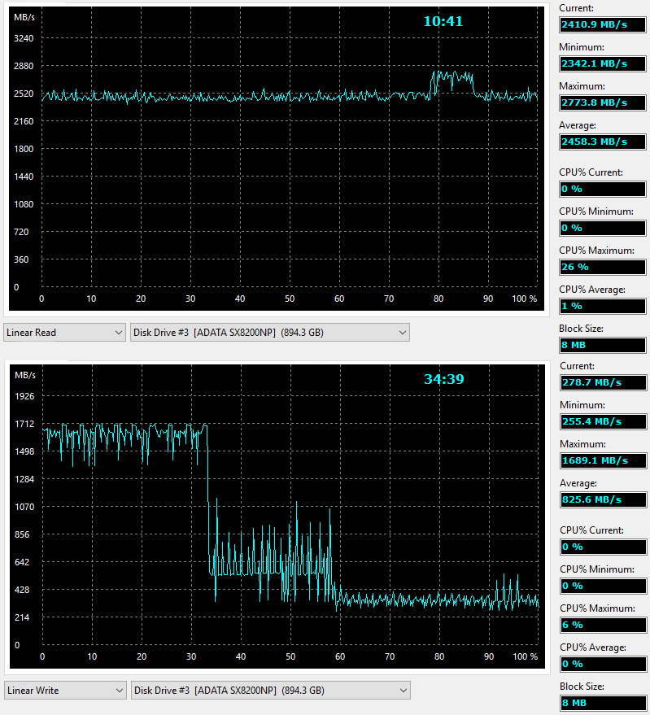The image size is (650, 715).
Task: Click the 26 % CPU Maximum field
Action: click(x=602, y=267)
